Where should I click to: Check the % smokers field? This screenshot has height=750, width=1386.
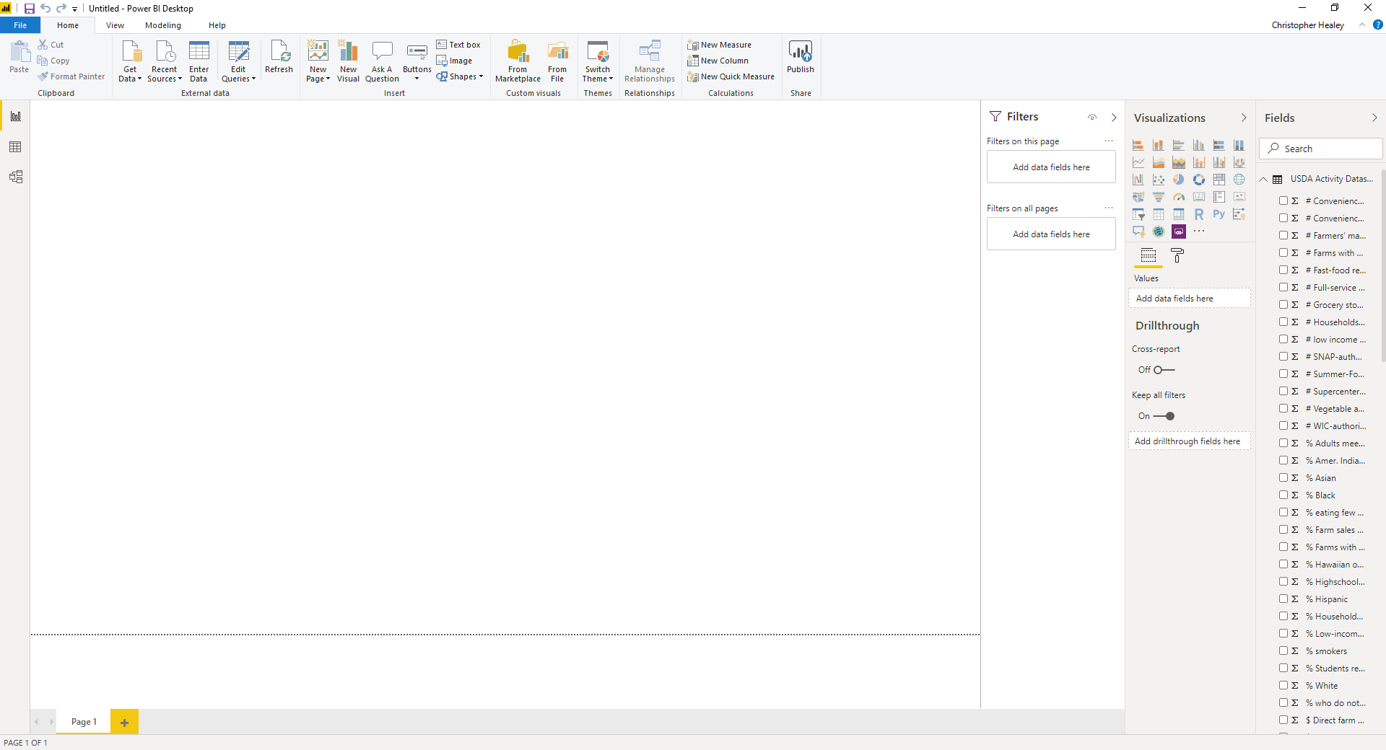(1283, 650)
